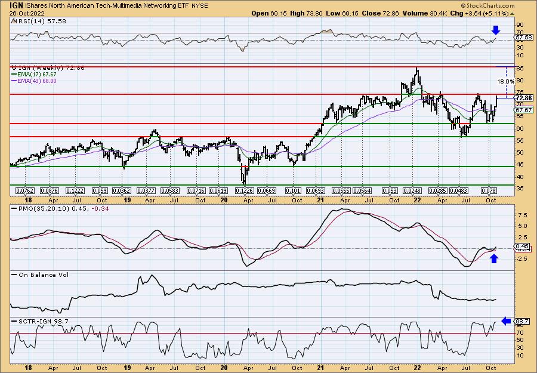Click the EMA(43) 68.00 legend entry
The image size is (537, 373).
tap(34, 81)
